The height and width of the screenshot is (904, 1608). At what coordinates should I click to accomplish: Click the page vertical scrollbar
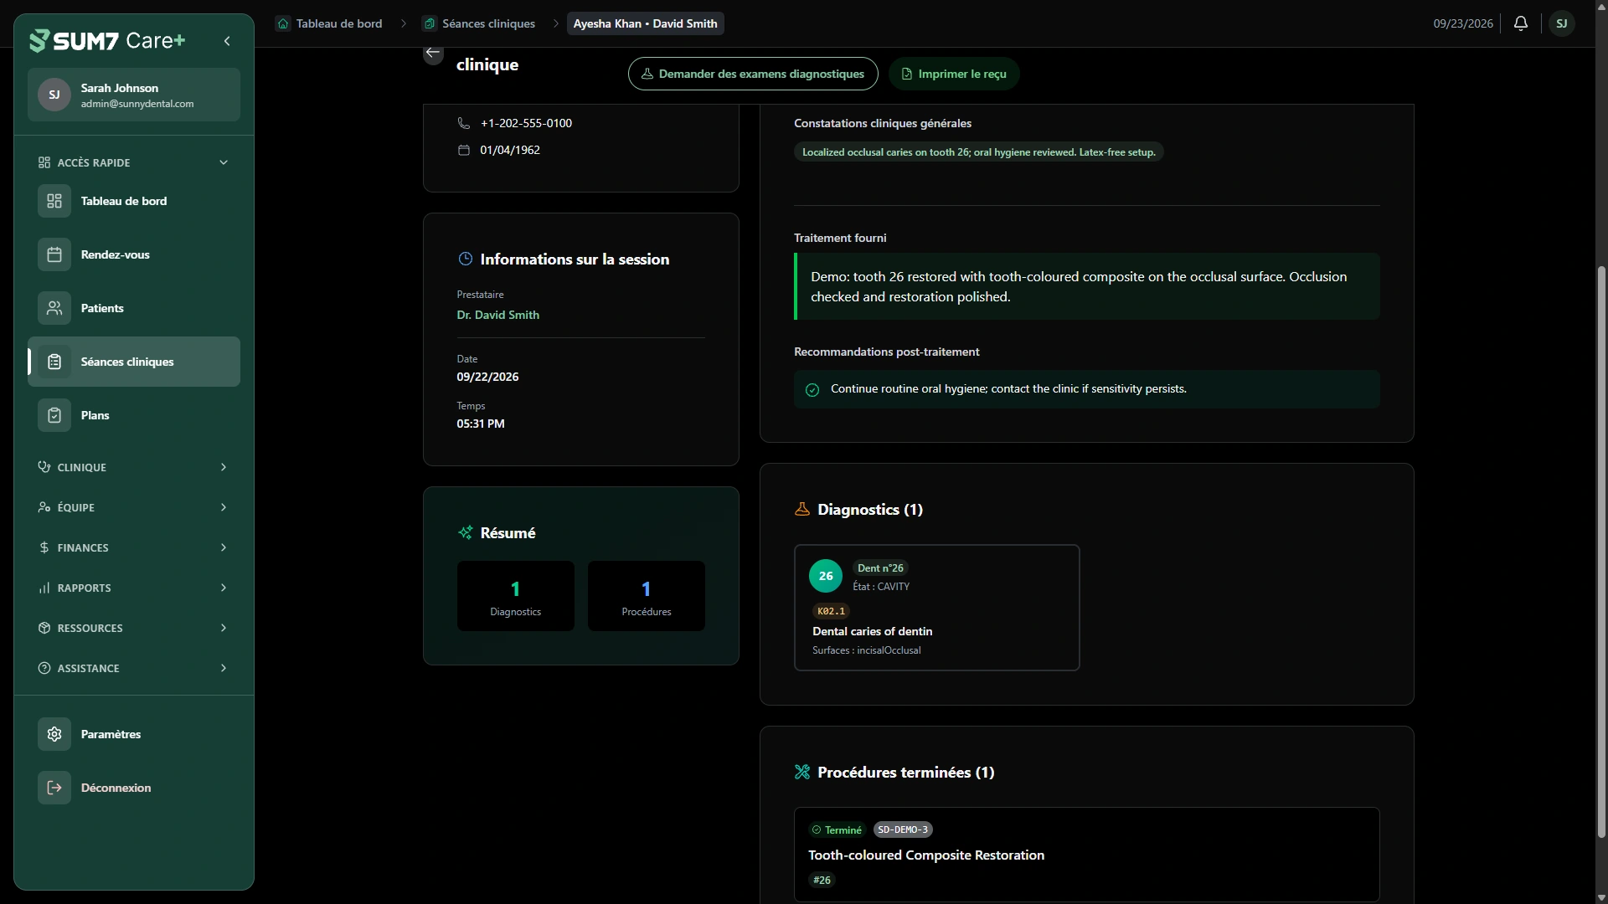(1601, 552)
